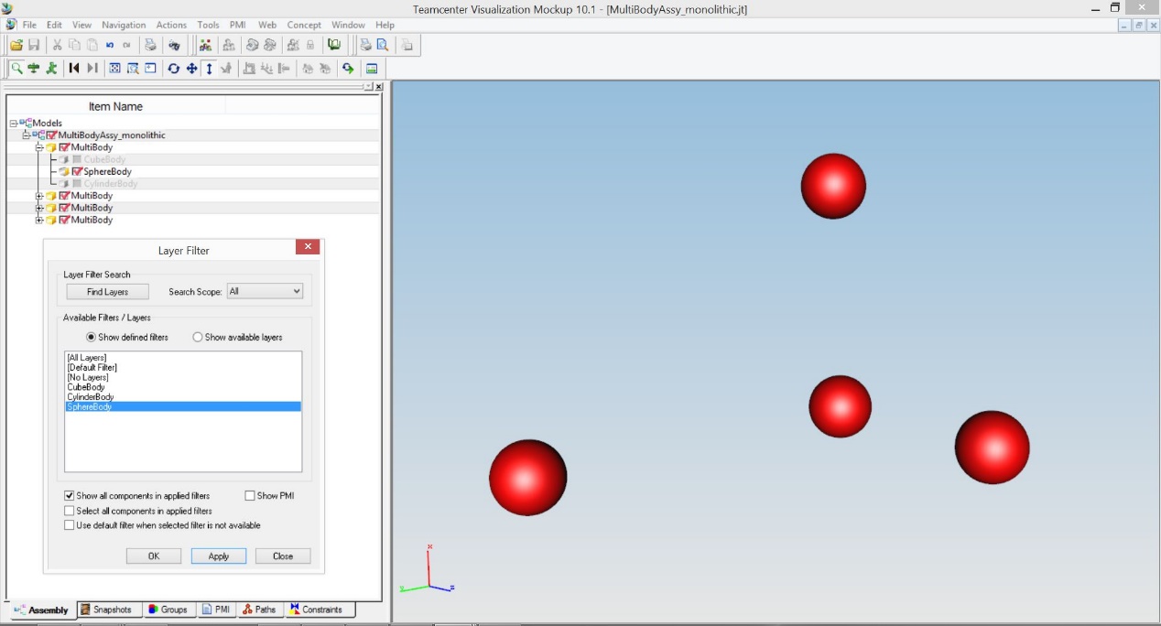The width and height of the screenshot is (1161, 626).
Task: Click the Open file toolbar icon
Action: (x=16, y=45)
